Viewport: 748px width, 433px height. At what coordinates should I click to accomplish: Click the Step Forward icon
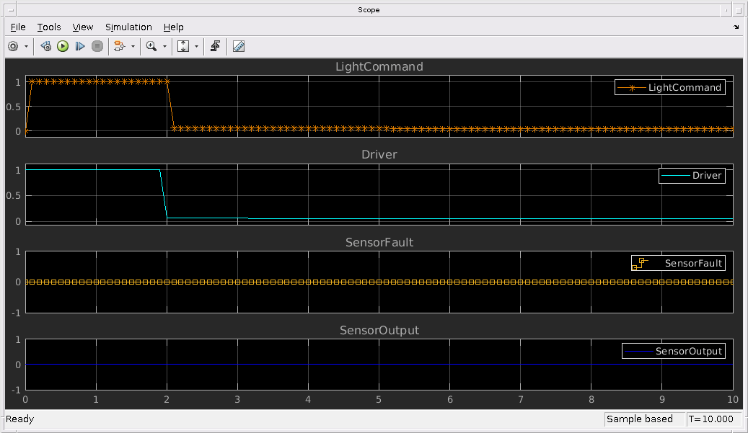(x=80, y=46)
